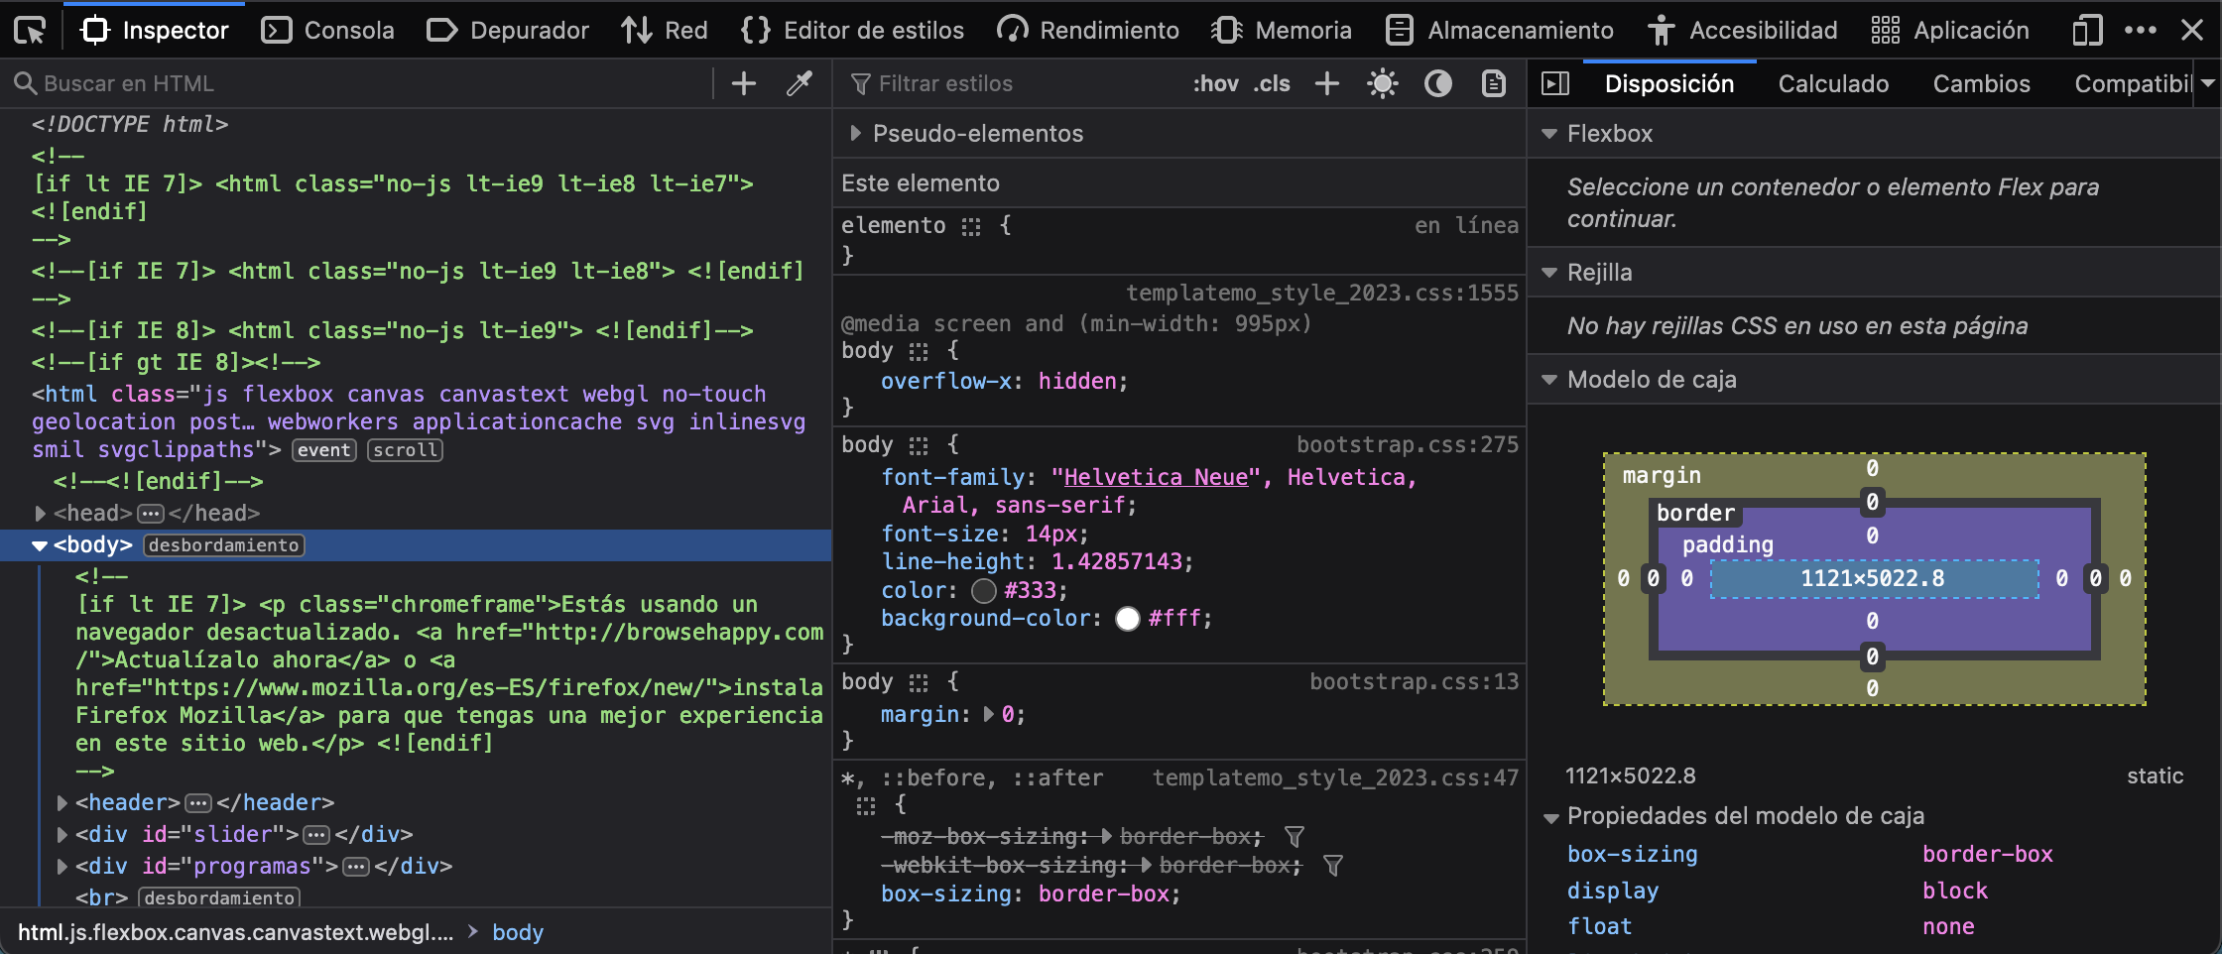Click the event badge on html
This screenshot has width=2222, height=954.
tap(323, 450)
